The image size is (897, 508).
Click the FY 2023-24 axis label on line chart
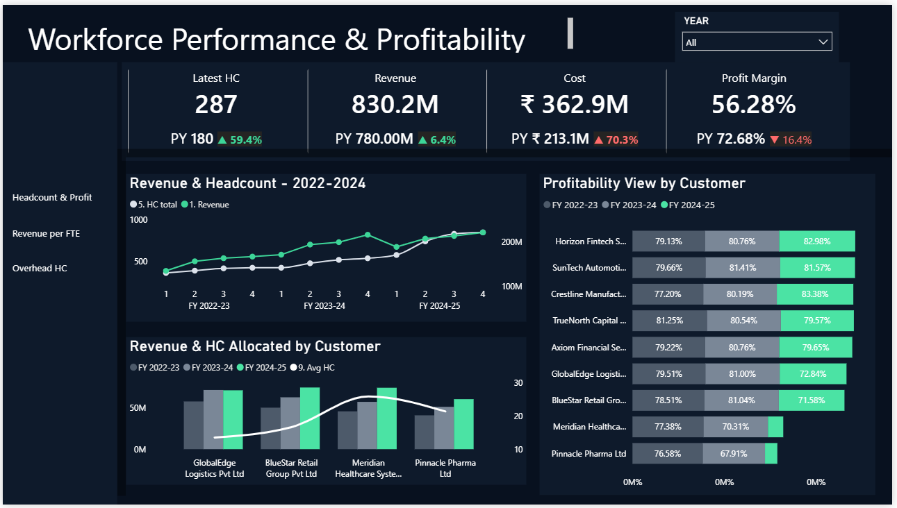[x=324, y=306]
